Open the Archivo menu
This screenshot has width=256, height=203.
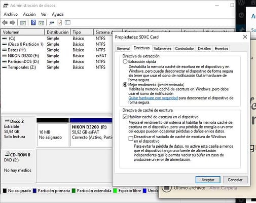click(11, 14)
